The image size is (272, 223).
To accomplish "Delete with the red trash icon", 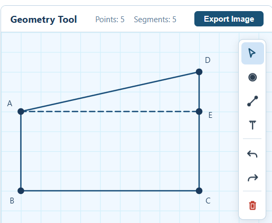I will pyautogui.click(x=252, y=206).
